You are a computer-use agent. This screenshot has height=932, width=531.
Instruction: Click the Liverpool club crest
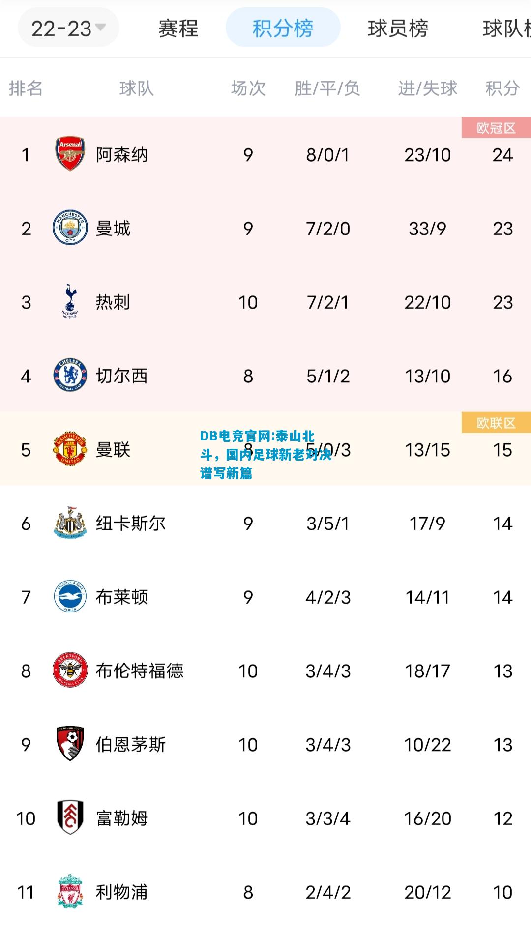pos(70,891)
